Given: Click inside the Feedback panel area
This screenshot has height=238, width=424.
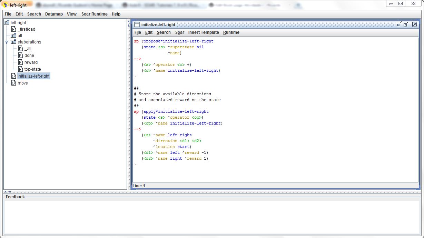Looking at the screenshot, I should point(212,217).
